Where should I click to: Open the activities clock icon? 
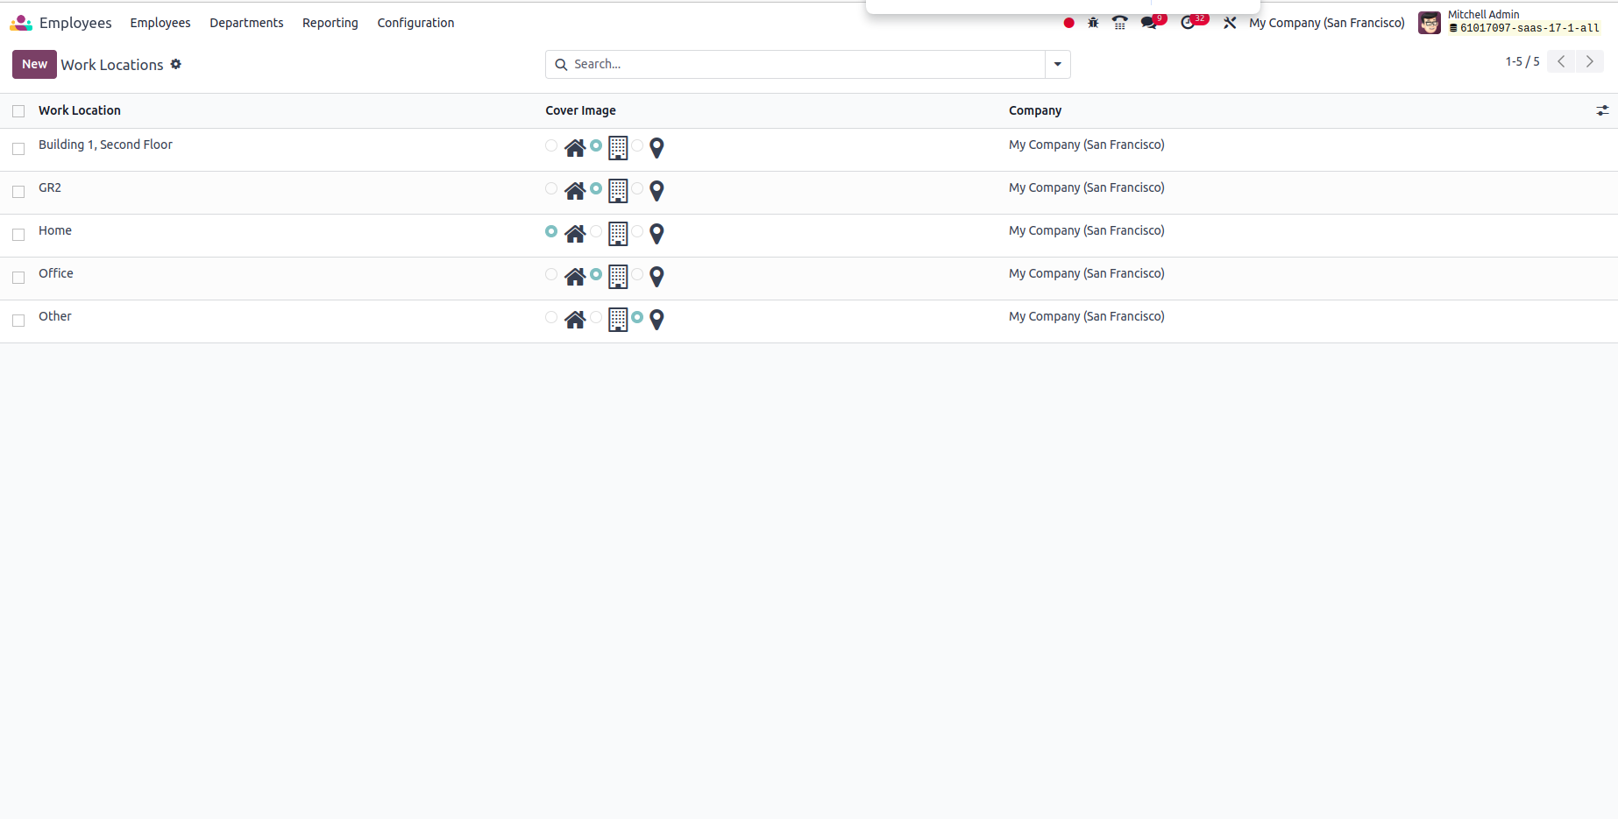(x=1188, y=23)
